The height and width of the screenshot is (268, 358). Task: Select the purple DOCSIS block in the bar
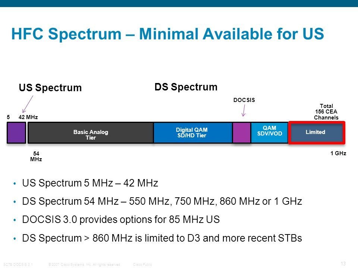coord(241,133)
